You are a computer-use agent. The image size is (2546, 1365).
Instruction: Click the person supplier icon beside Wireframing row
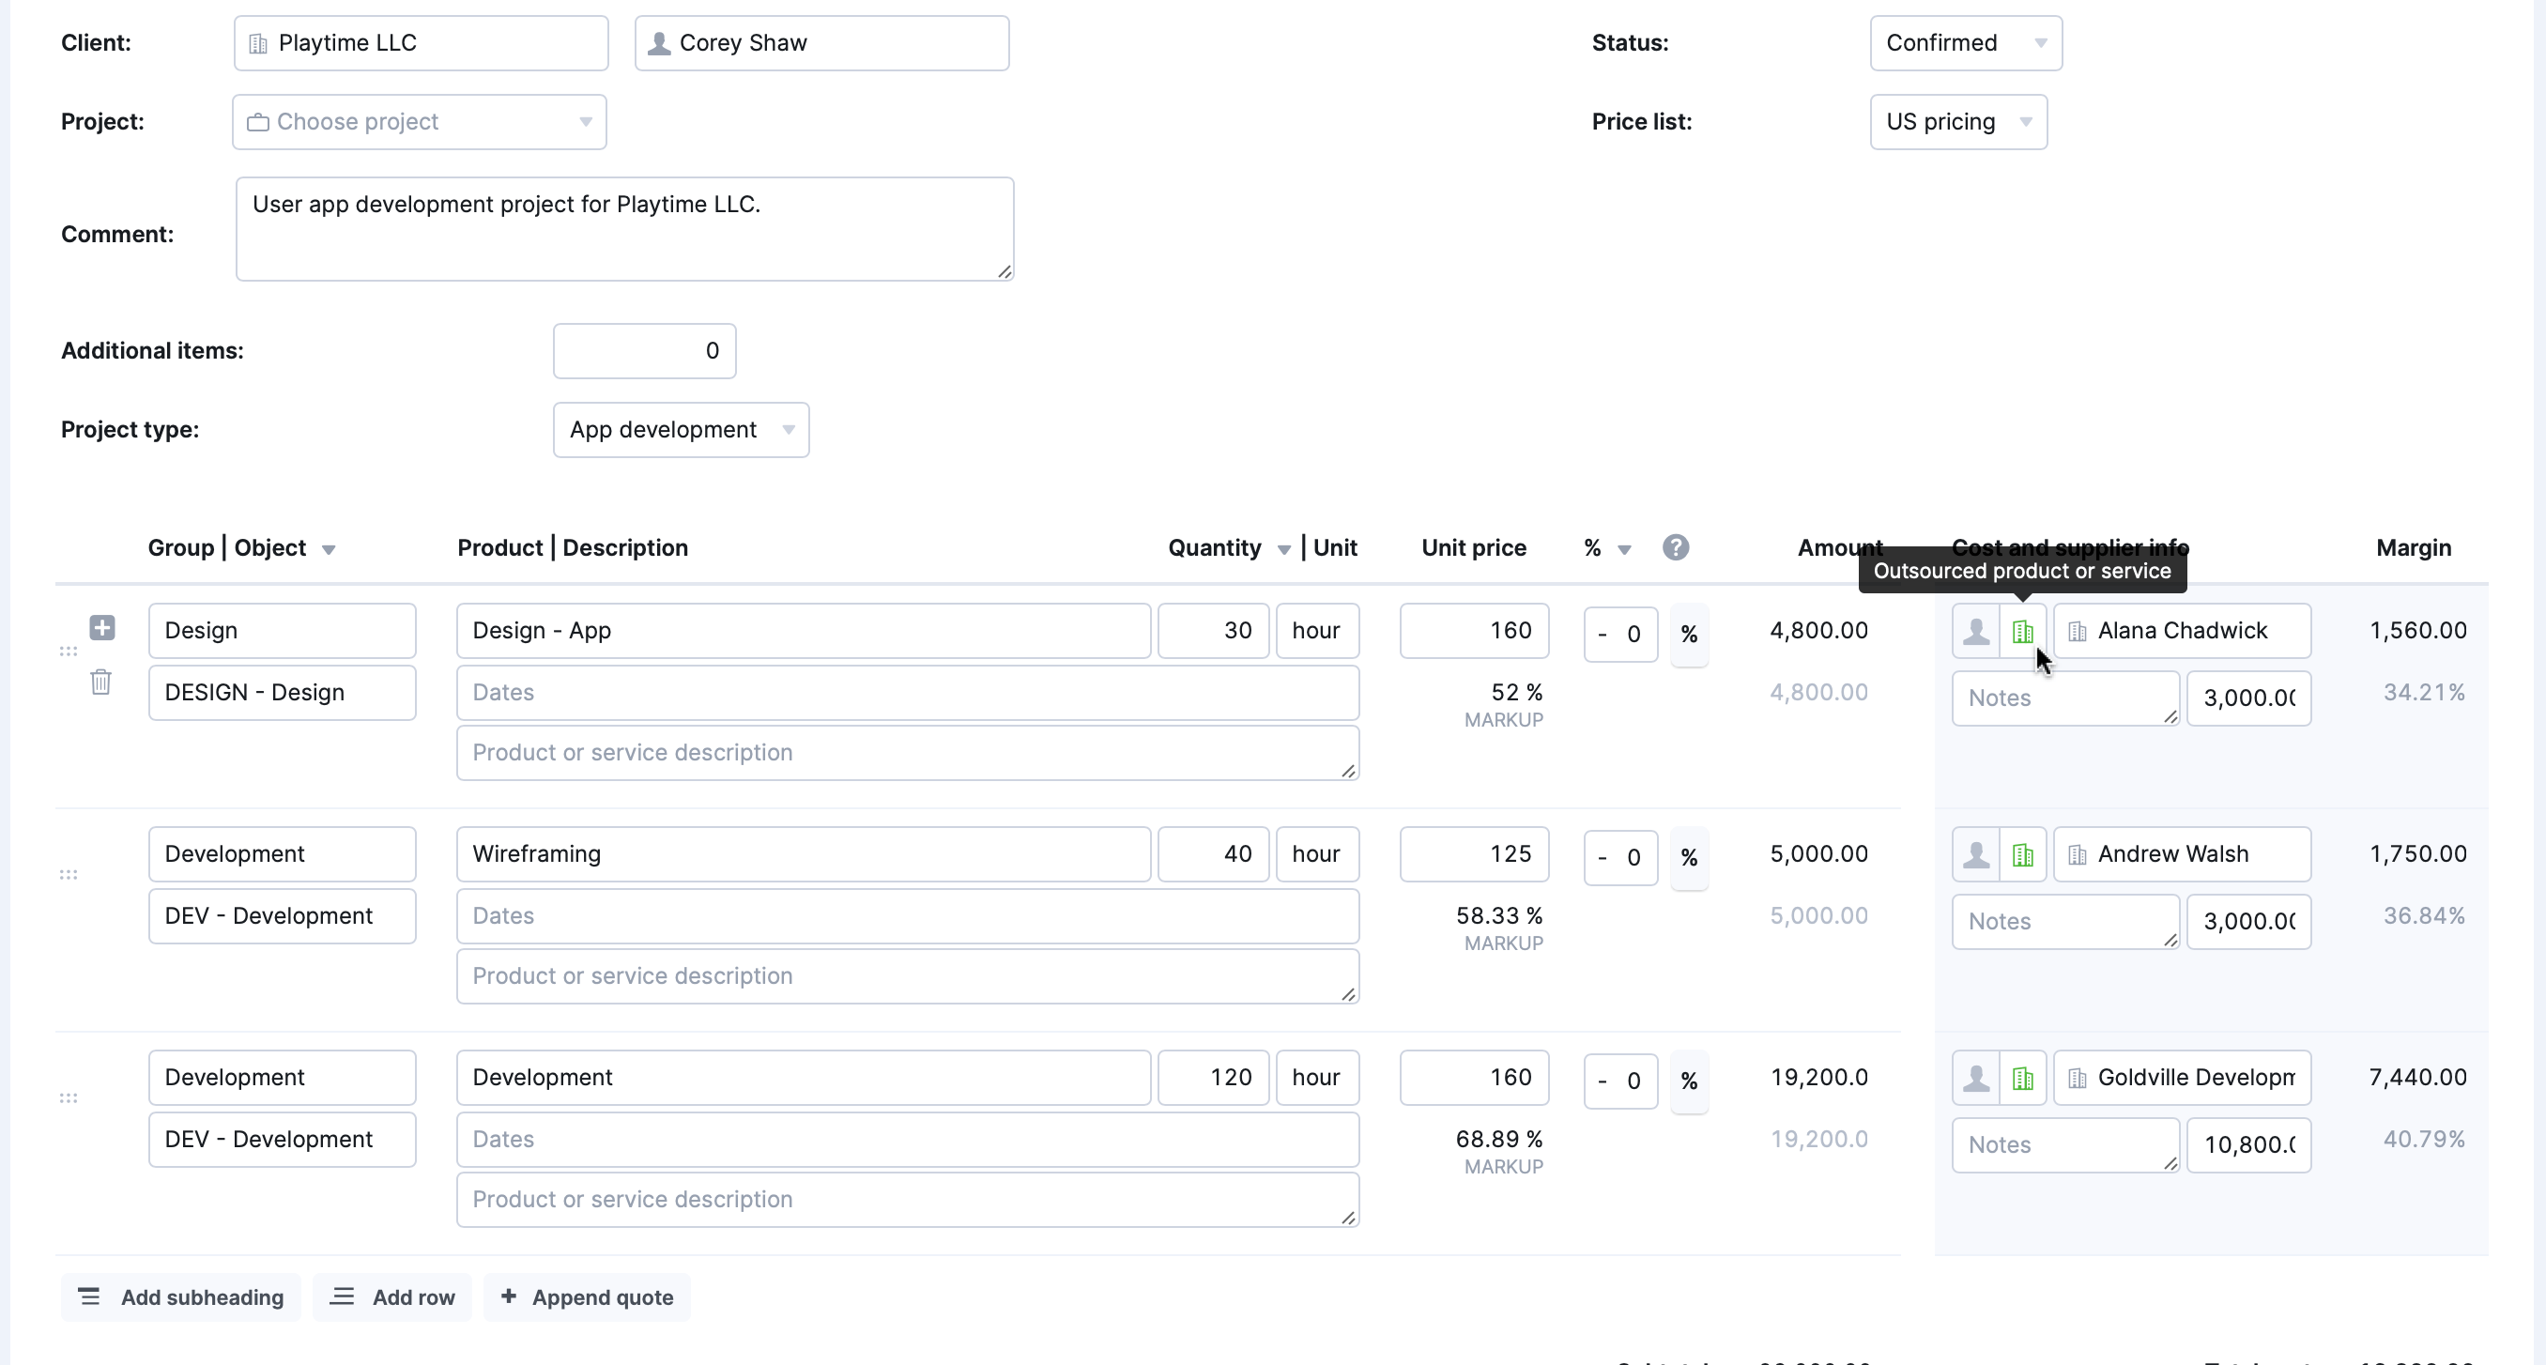1977,854
